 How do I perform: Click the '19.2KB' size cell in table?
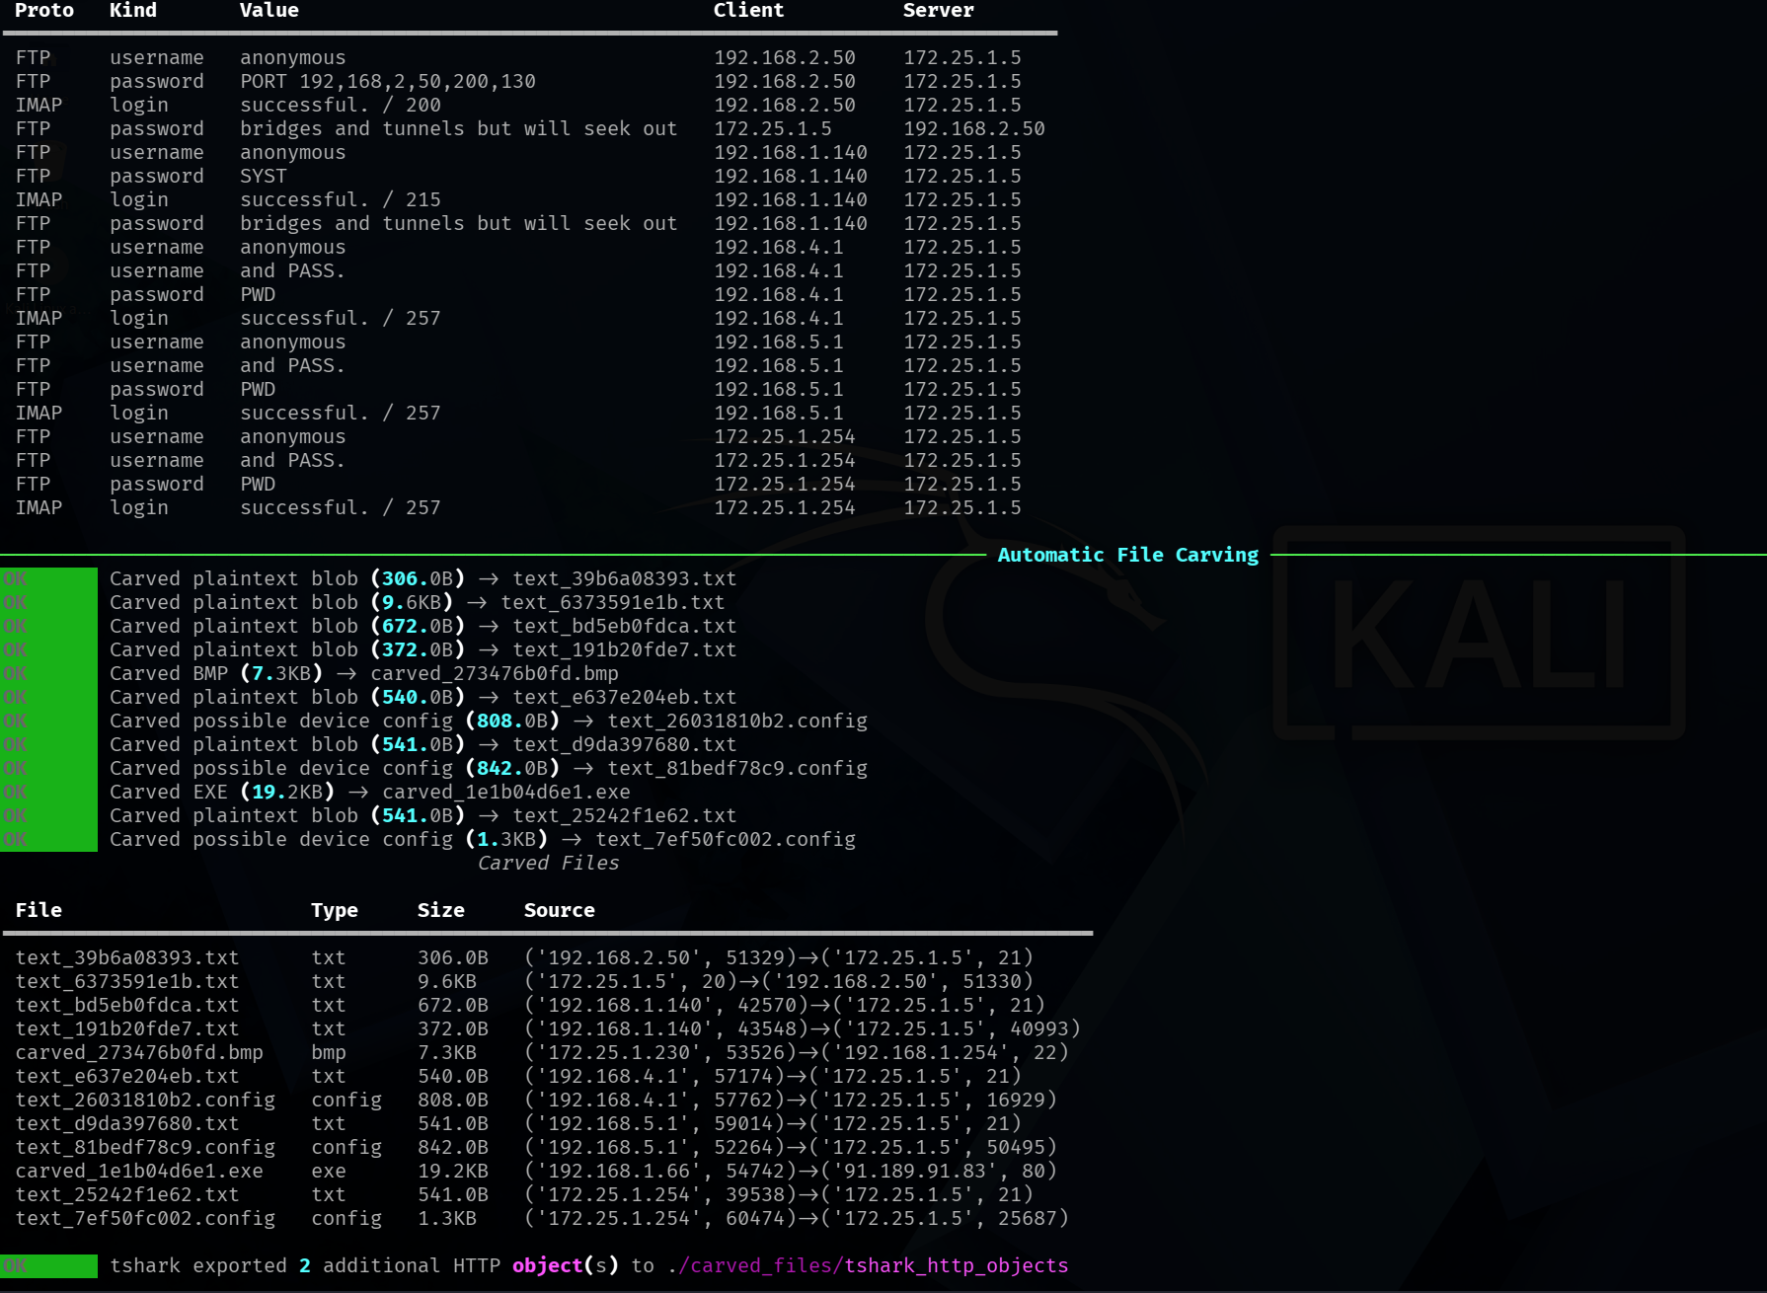pyautogui.click(x=453, y=1172)
